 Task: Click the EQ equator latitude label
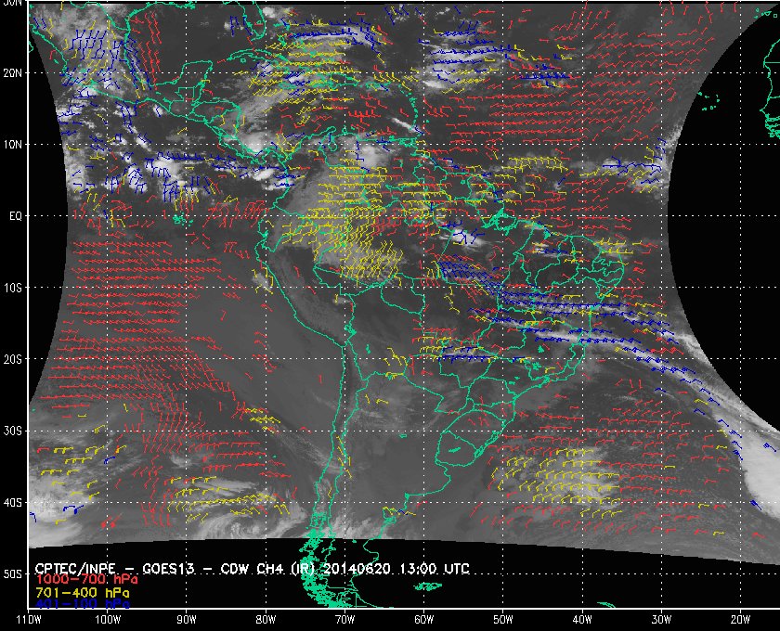[16, 215]
